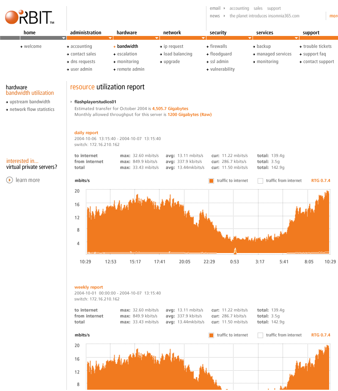Open the network menu

pyautogui.click(x=172, y=33)
